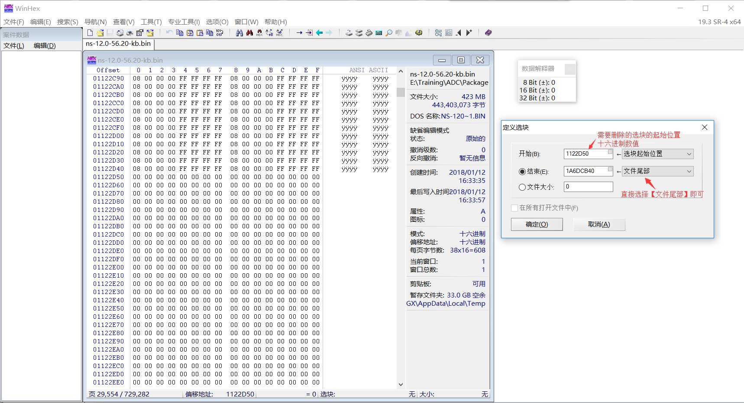The width and height of the screenshot is (744, 403).
Task: Click page indicator 29,554 / 729,282
Action: pos(119,394)
